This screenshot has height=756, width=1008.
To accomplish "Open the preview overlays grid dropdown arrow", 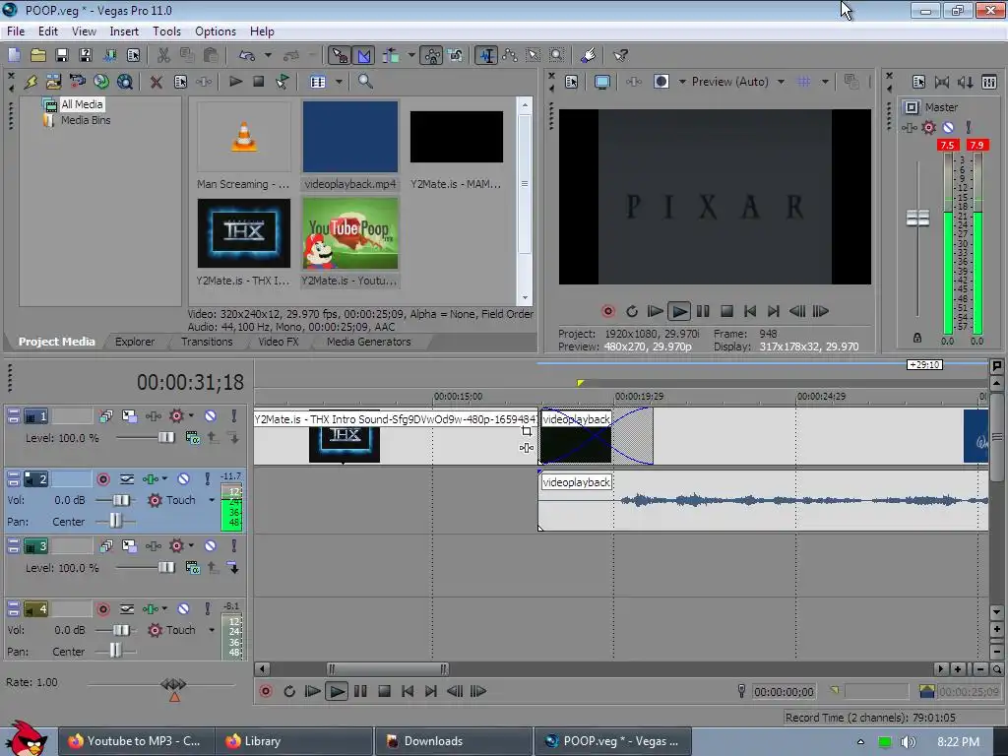I will click(825, 82).
